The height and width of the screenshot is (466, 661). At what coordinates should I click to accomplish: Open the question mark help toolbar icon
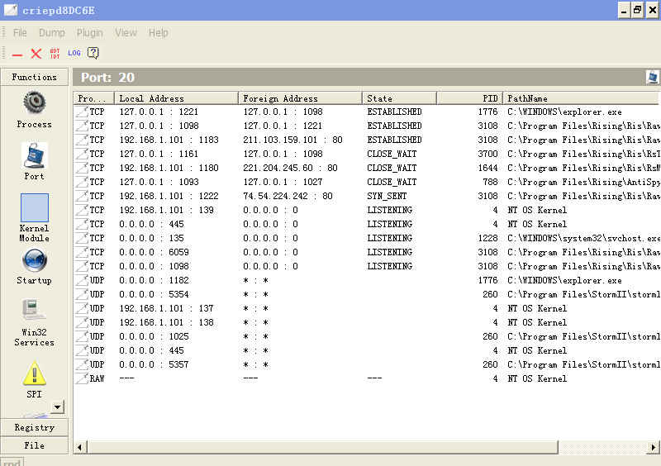(93, 53)
